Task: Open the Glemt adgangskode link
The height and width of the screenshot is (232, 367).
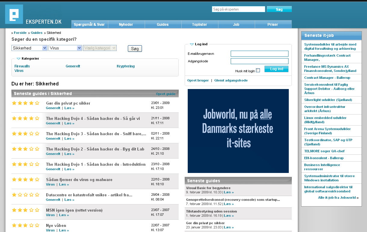Action: tap(231, 80)
